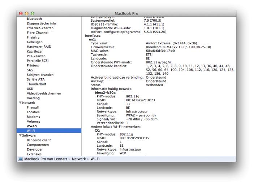Image resolution: width=253 pixels, height=185 pixels.
Task: Click the en1 interface heading
Action: [x=92, y=39]
